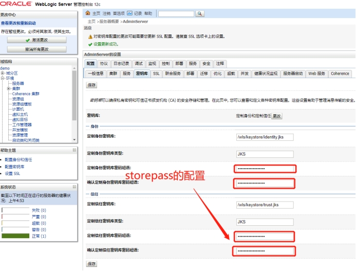Select the 密钥库 sub-tab
Screen dimensions: 356x271
click(x=142, y=74)
